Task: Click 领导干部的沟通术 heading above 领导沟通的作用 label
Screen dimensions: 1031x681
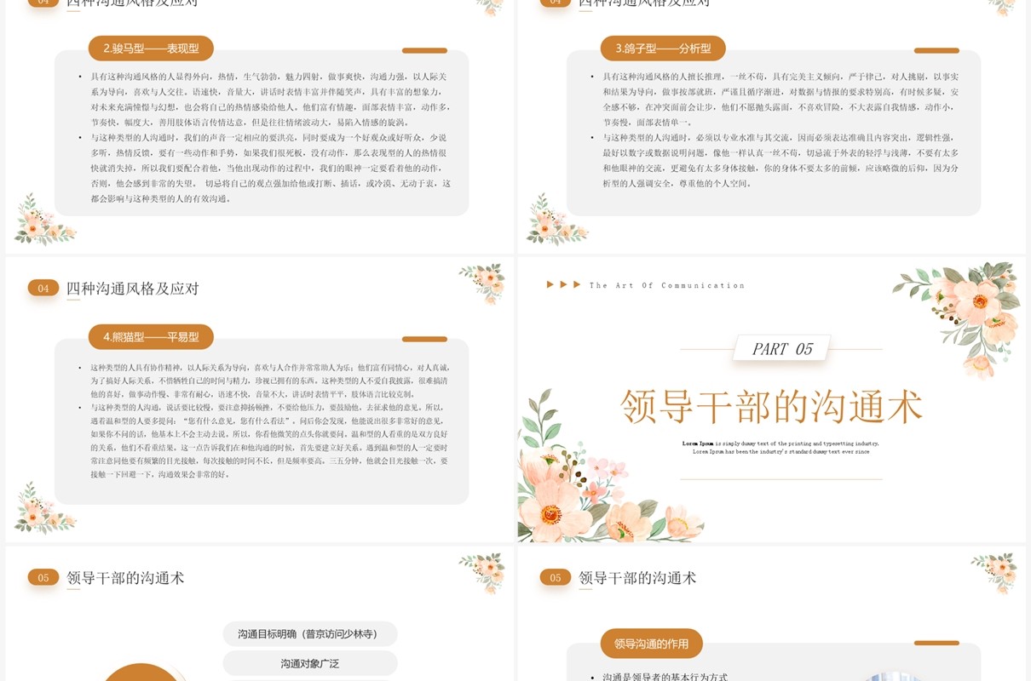Action: coord(637,578)
